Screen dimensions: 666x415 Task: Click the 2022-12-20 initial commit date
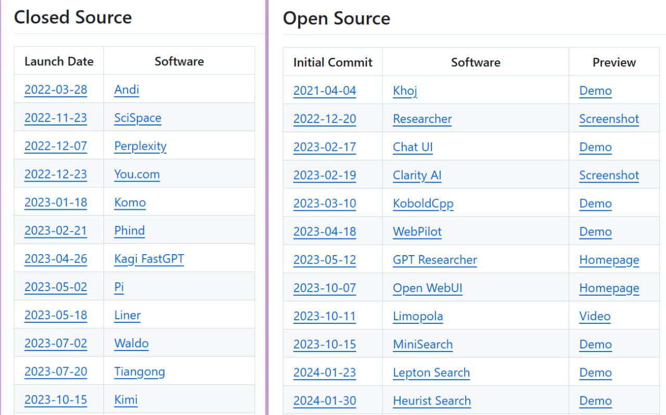[325, 119]
